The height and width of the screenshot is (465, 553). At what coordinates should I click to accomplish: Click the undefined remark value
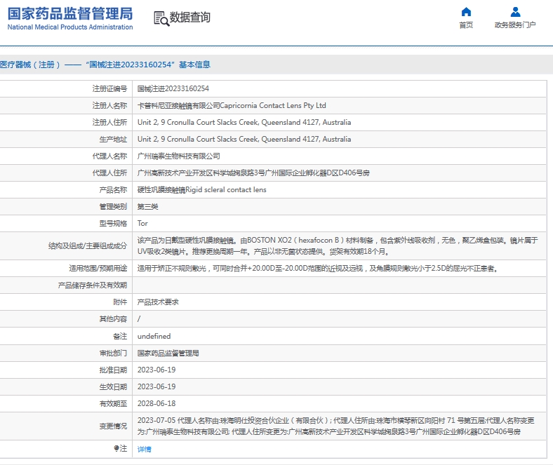coord(154,337)
